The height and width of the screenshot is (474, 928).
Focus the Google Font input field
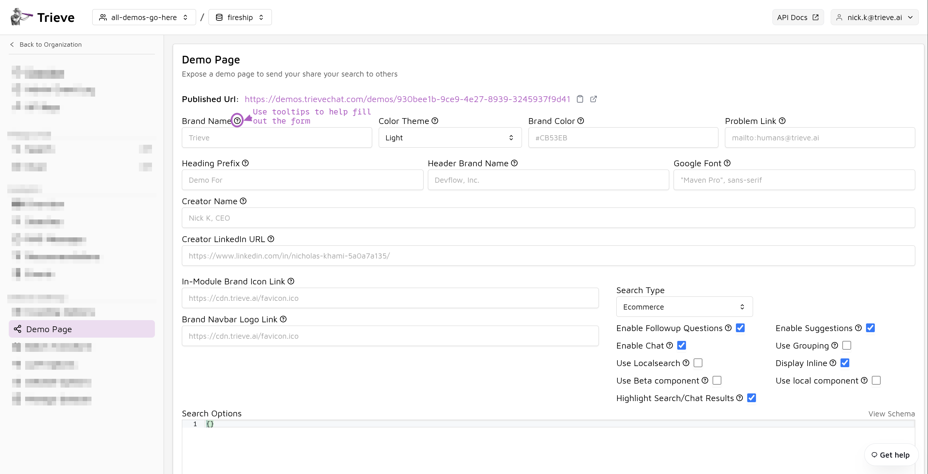[x=794, y=180]
